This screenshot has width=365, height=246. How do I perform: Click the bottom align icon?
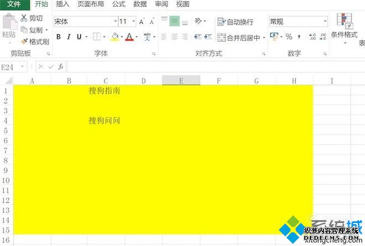tap(185, 22)
